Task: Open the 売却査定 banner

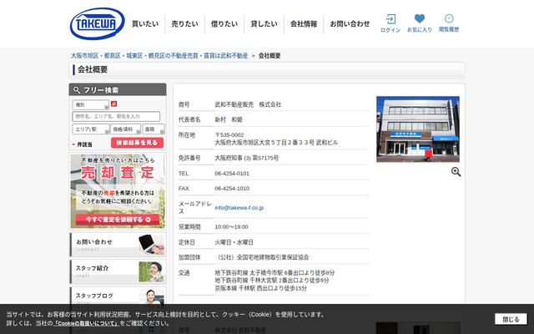Action: [x=118, y=191]
